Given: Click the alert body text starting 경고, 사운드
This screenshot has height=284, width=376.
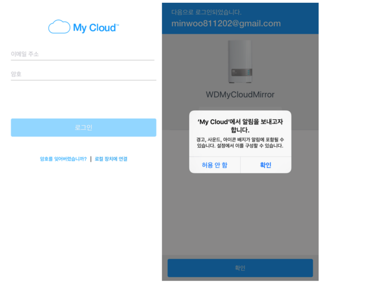Looking at the screenshot, I should coord(240,143).
